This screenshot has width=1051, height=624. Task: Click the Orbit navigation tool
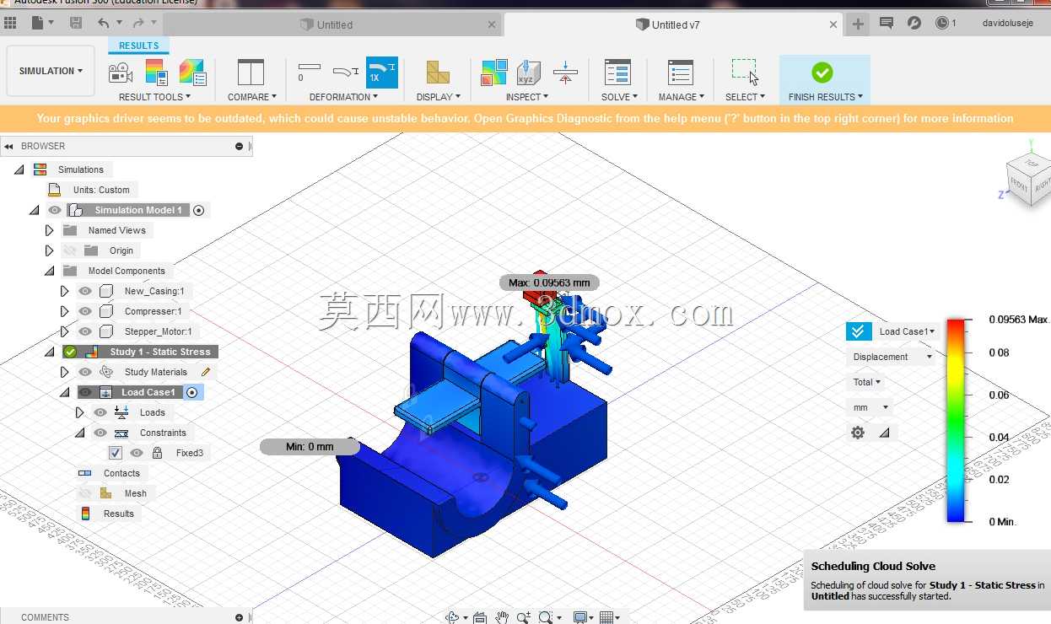point(452,617)
